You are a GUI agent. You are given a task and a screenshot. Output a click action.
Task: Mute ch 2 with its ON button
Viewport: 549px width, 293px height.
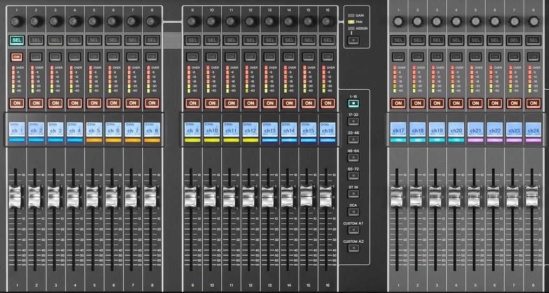36,103
